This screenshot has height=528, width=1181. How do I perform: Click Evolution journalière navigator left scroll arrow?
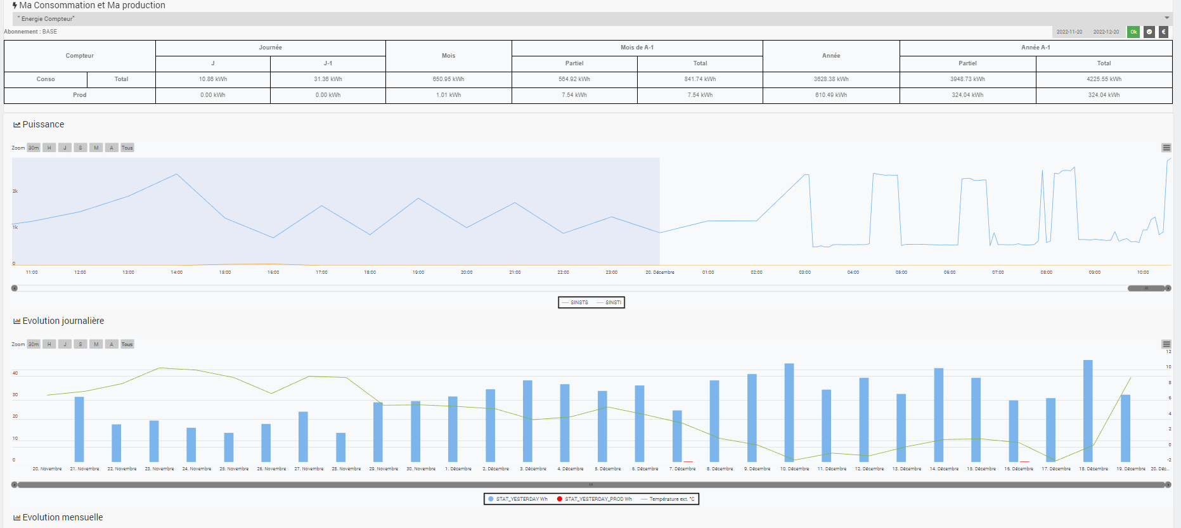click(15, 485)
